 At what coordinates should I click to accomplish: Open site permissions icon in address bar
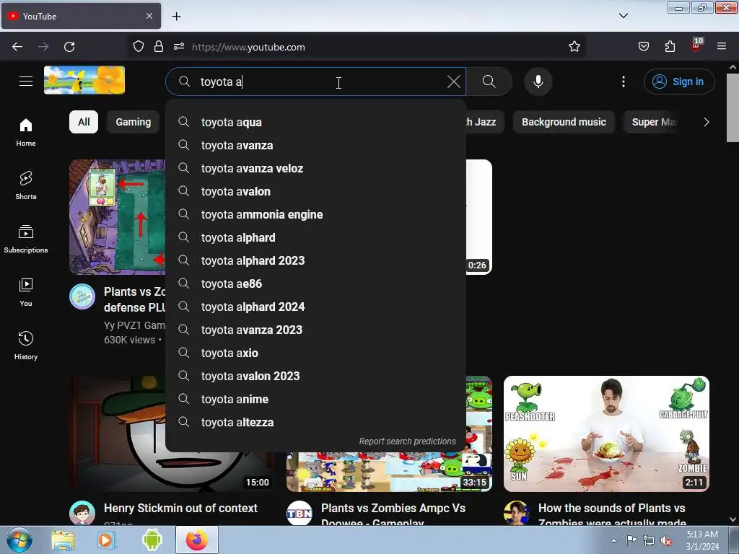coord(179,47)
